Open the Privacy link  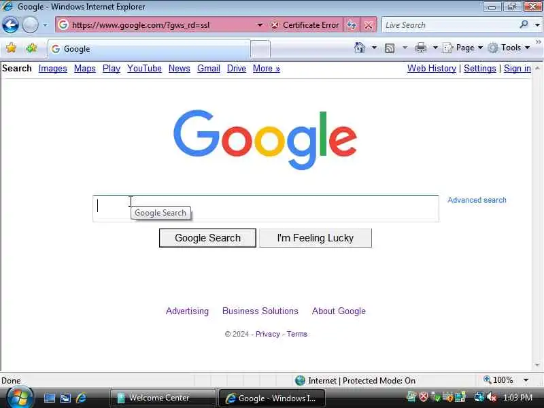pos(268,334)
